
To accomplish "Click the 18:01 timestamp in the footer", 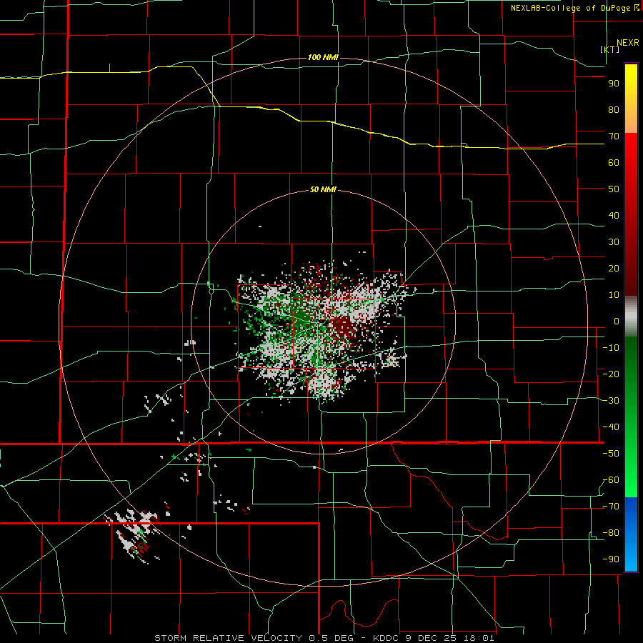I will 479,638.
